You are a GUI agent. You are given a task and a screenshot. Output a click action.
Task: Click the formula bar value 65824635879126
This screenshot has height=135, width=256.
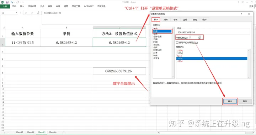coord(52,13)
